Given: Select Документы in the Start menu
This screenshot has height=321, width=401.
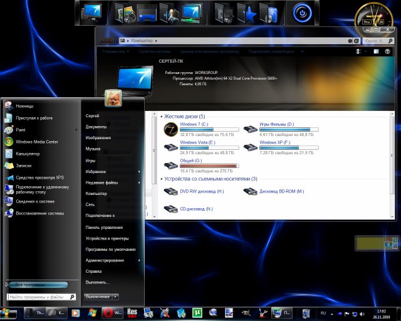Looking at the screenshot, I should (96, 127).
